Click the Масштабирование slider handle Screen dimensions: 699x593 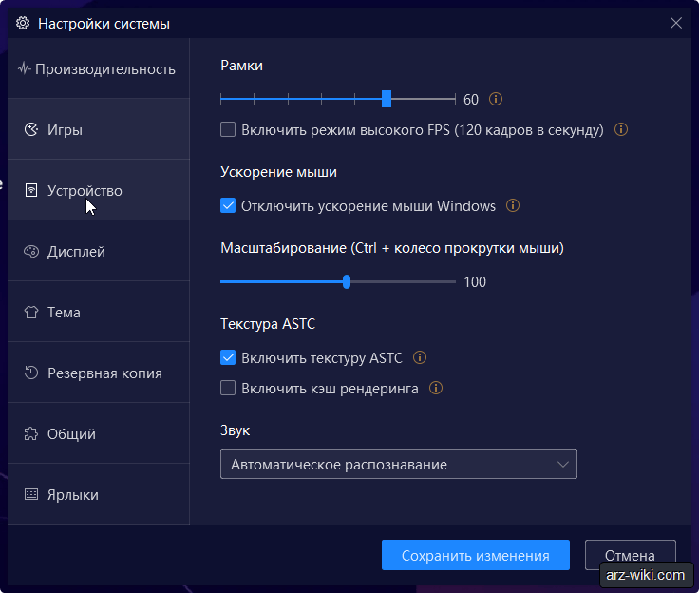coord(347,281)
